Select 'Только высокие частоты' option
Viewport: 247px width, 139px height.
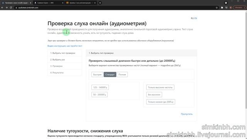pyautogui.click(x=160, y=87)
